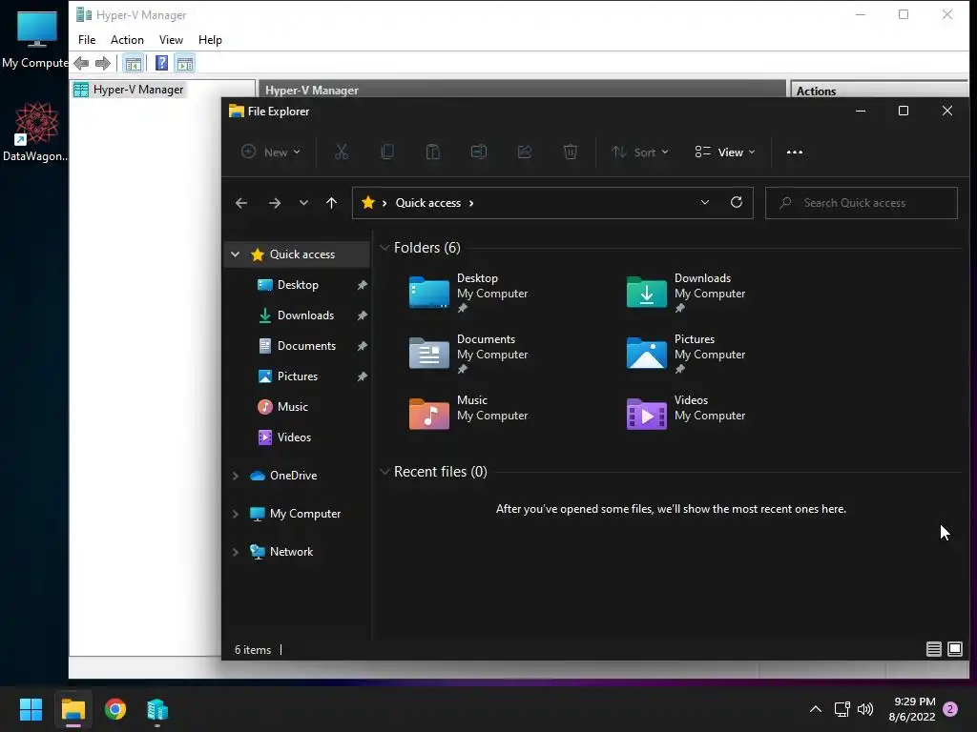Click the Hyper-V Manager taskbar icon
Screen dimensions: 977x732
tap(157, 709)
